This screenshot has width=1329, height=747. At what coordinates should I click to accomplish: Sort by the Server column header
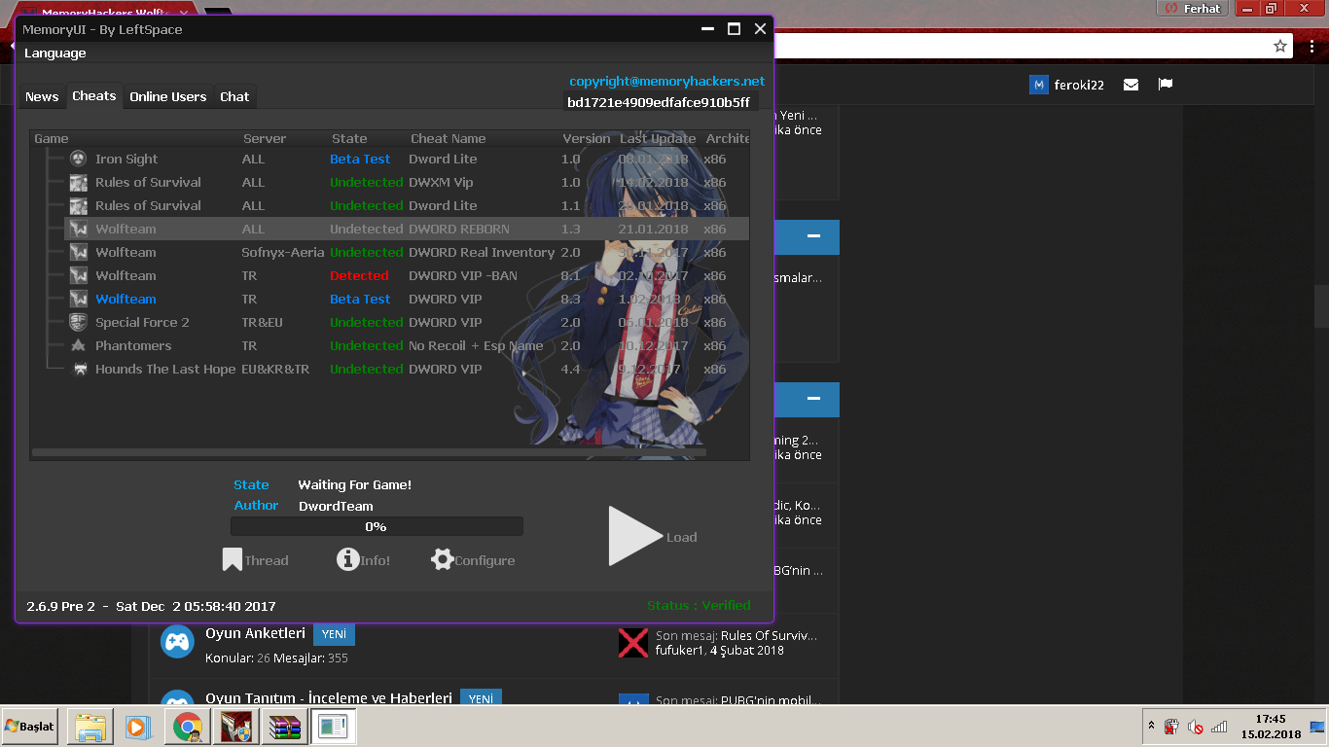point(265,138)
